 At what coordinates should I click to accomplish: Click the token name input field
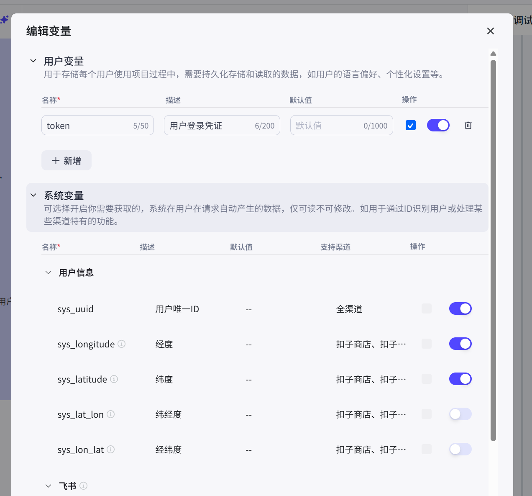coord(92,125)
